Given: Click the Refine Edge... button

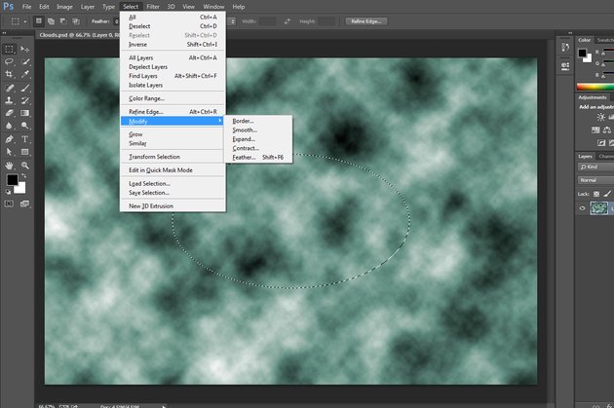Looking at the screenshot, I should [x=366, y=21].
